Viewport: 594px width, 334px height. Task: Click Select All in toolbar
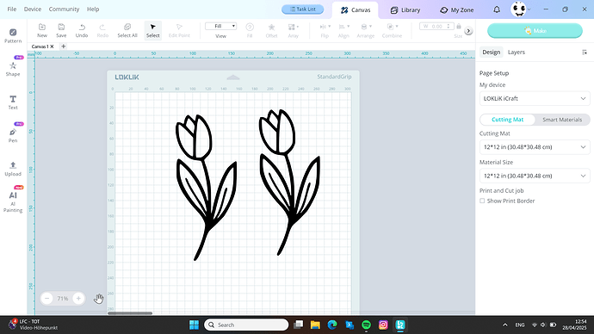(x=127, y=30)
